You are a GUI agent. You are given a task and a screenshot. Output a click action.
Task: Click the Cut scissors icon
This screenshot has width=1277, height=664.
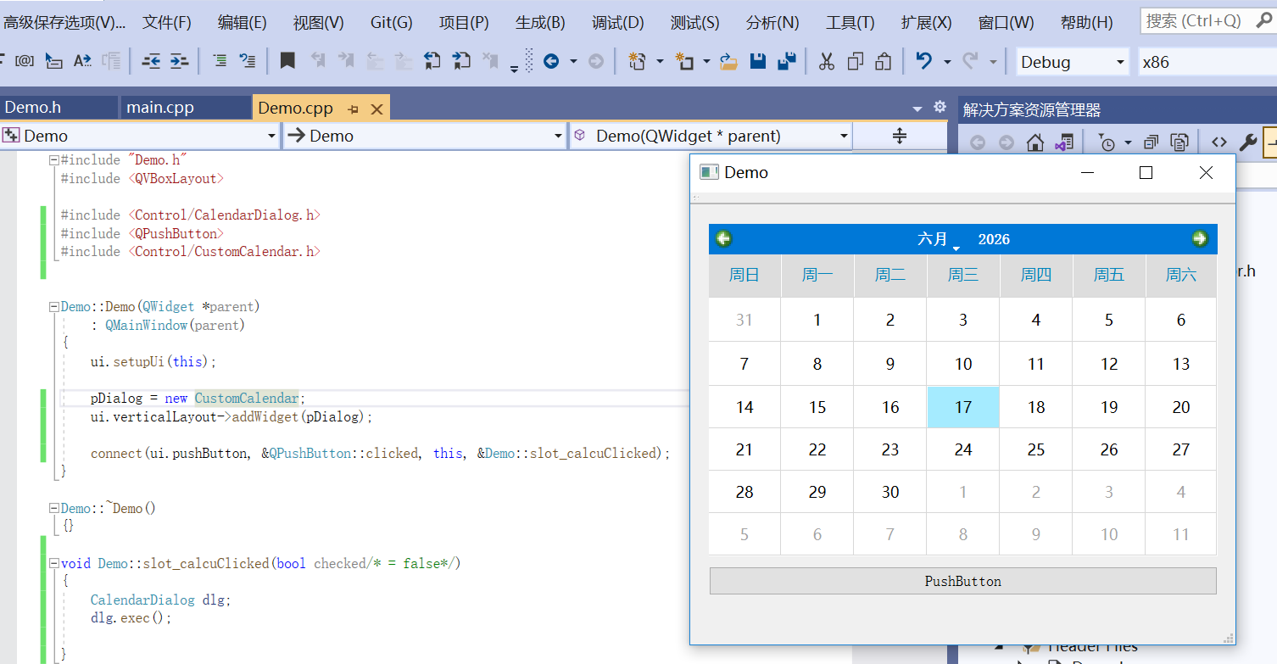[x=825, y=61]
